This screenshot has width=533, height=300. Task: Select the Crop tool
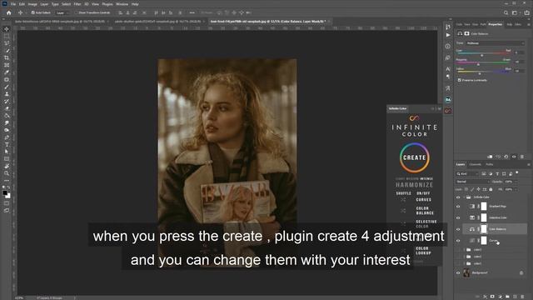[7, 57]
